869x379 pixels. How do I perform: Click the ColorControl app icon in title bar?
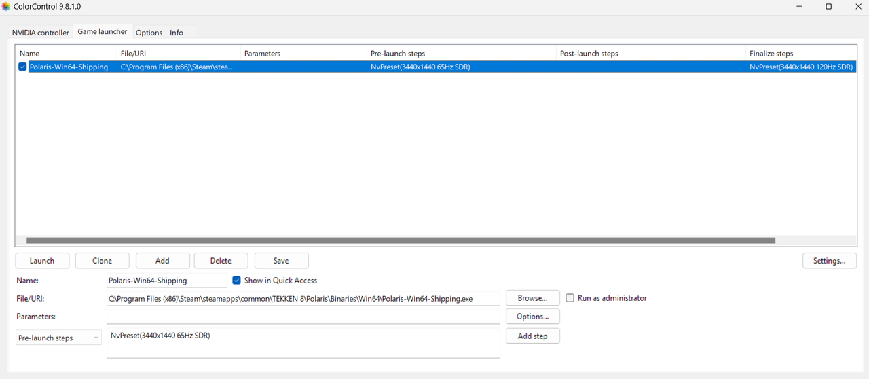(6, 6)
